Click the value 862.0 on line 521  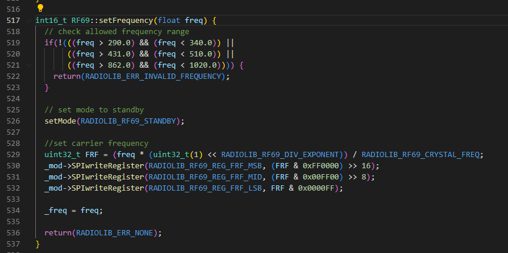(119, 65)
